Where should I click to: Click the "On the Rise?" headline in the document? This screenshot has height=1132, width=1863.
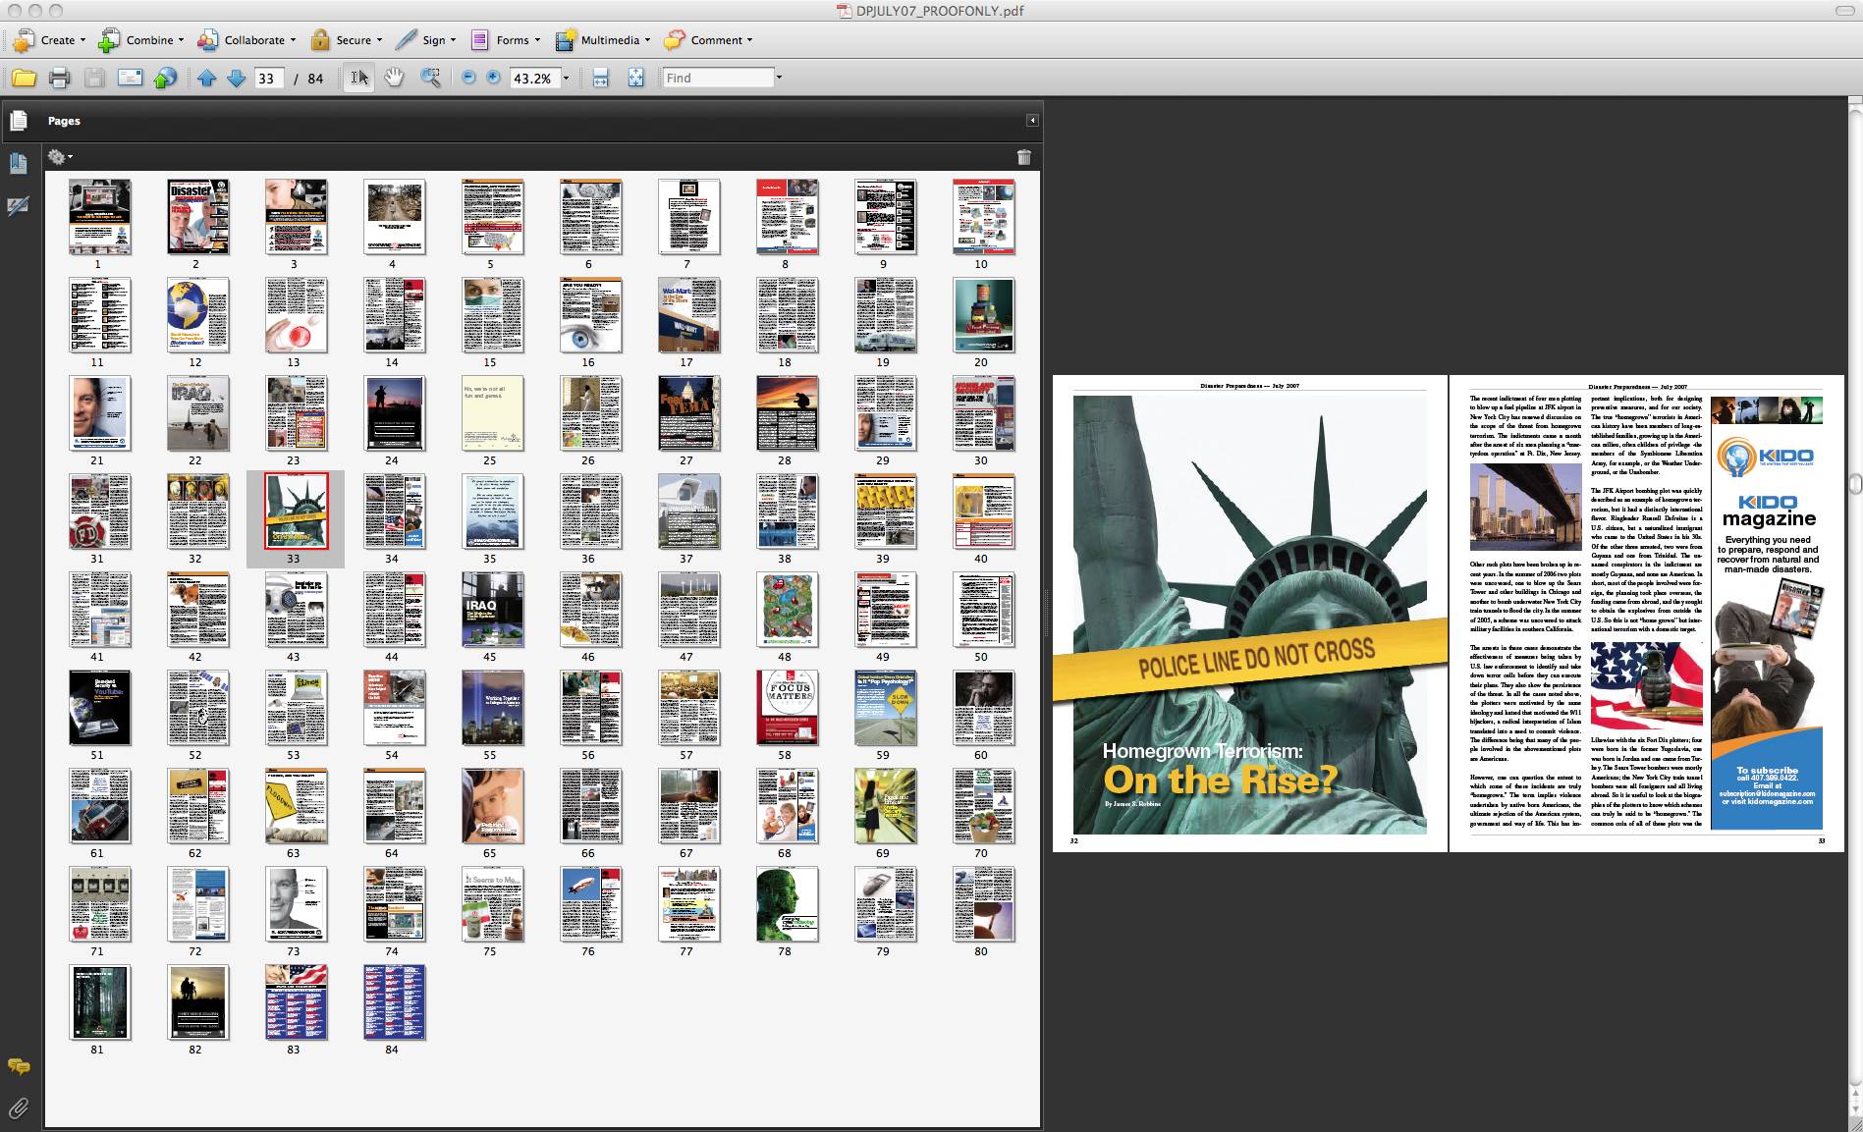pyautogui.click(x=1221, y=780)
